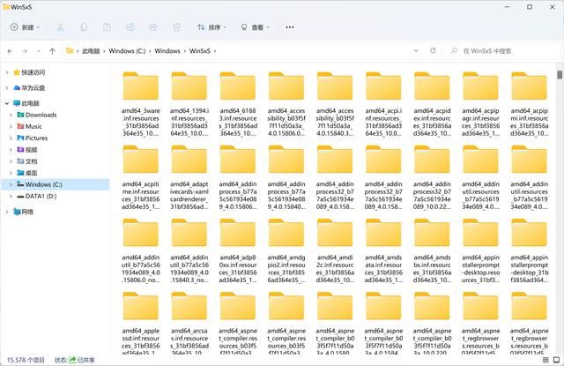This screenshot has width=564, height=366.
Task: Select folder amd64_amdgpio2.inf.resources
Action: (286, 251)
